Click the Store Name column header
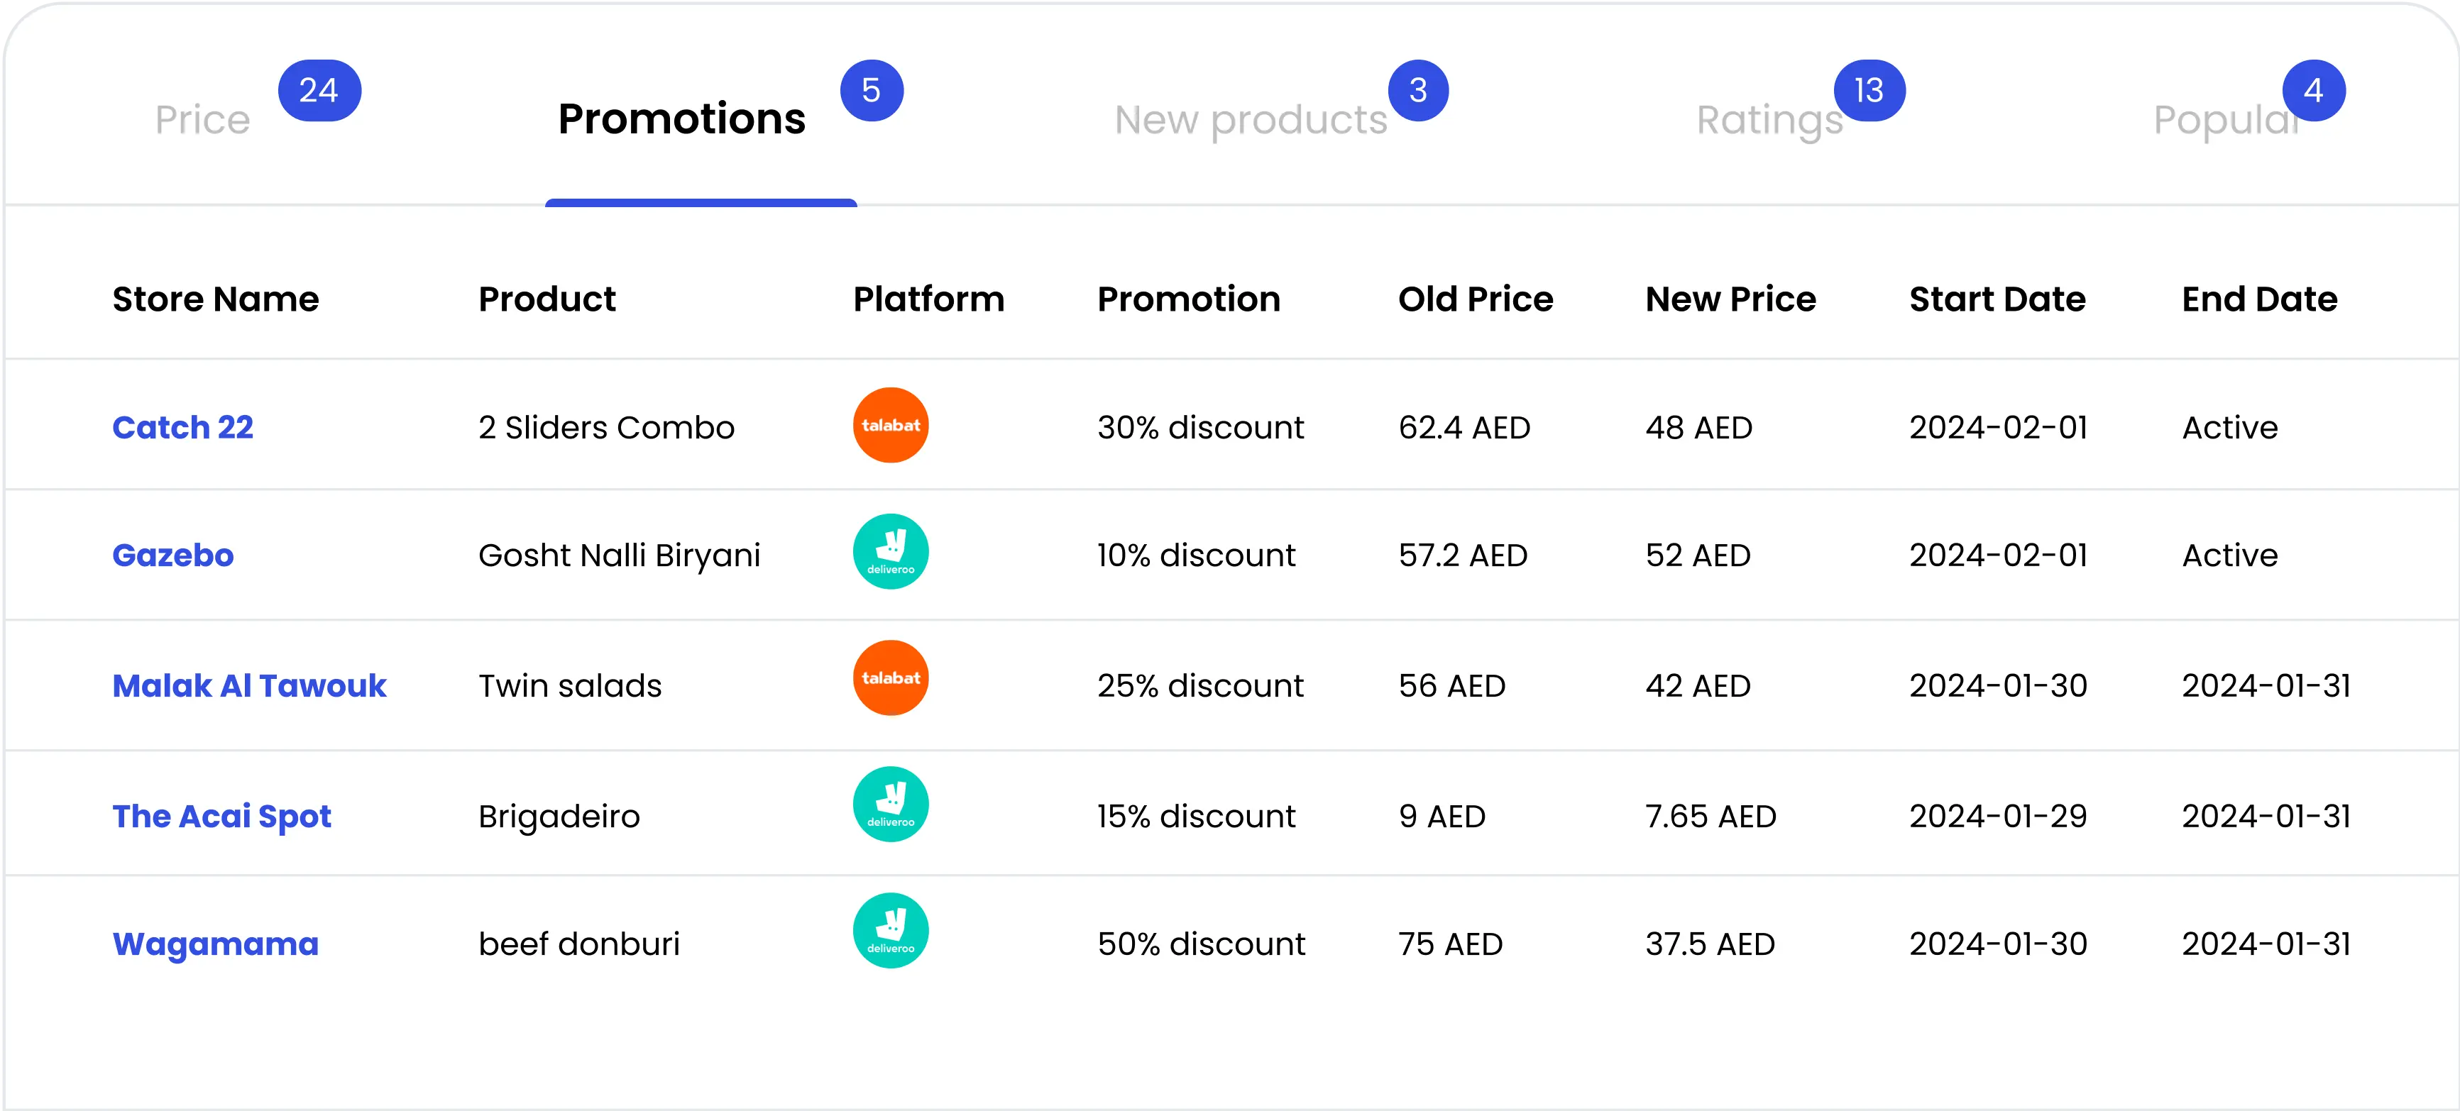 pyautogui.click(x=216, y=299)
